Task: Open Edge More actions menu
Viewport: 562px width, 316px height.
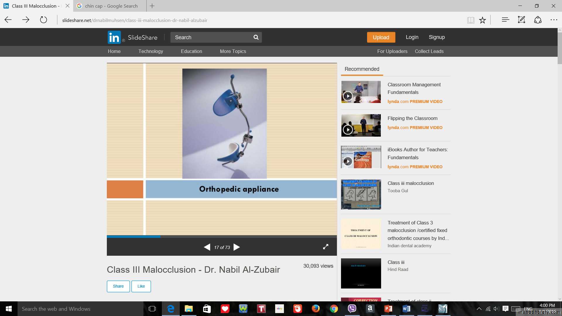Action: click(x=554, y=20)
